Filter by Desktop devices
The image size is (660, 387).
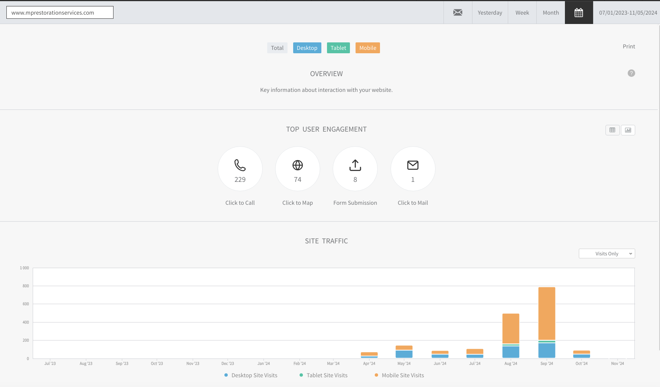click(307, 48)
